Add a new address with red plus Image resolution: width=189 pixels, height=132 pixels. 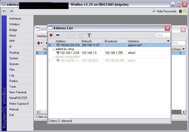click(51, 35)
